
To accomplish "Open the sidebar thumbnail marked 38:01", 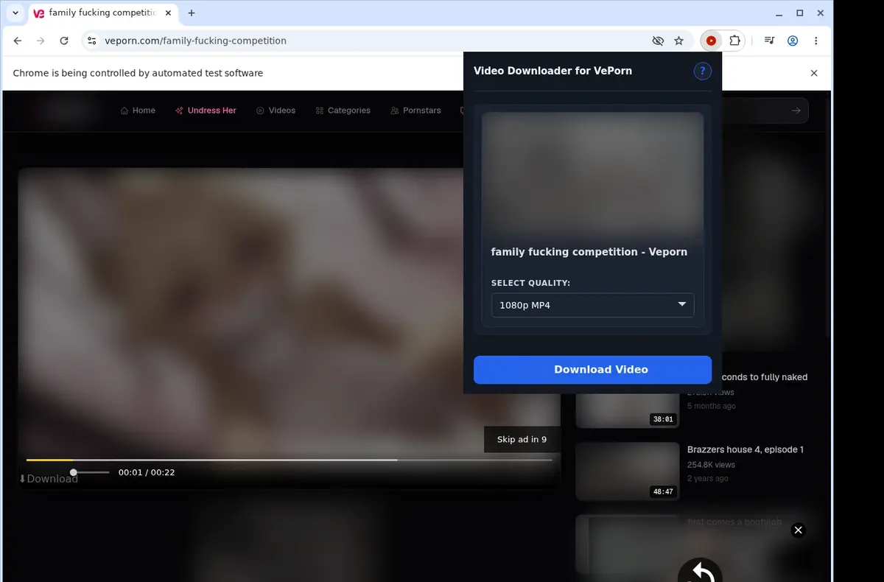I will click(x=627, y=400).
